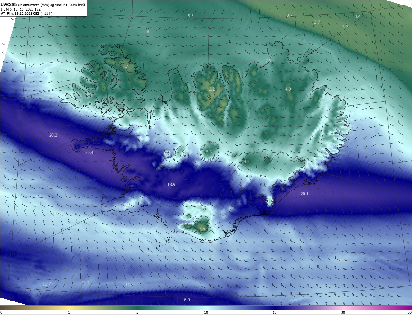412x315 pixels.
Task: Click the 20.4 value label
Action: [89, 152]
